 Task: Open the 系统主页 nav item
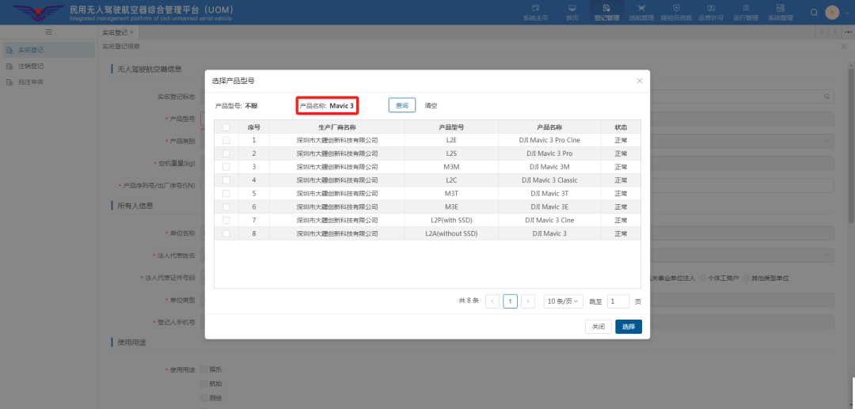[x=535, y=13]
